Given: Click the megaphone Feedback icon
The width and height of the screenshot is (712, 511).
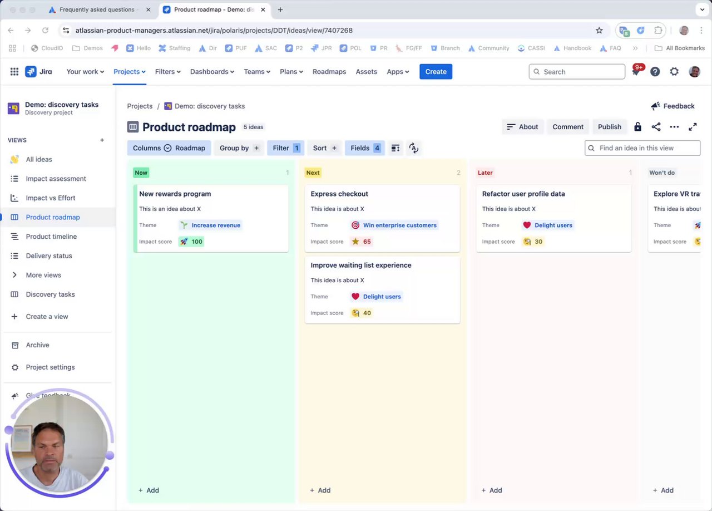Looking at the screenshot, I should pos(655,106).
